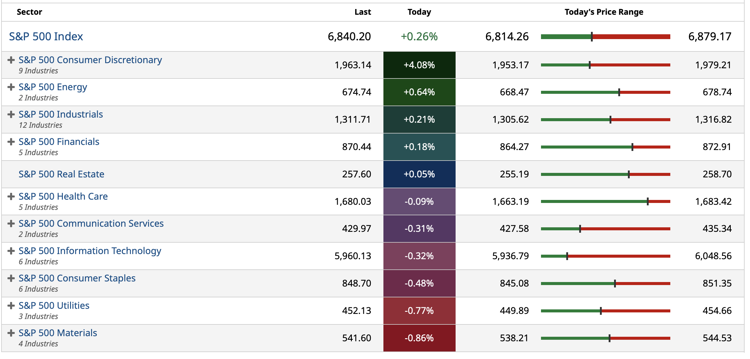Image resolution: width=750 pixels, height=359 pixels.
Task: Click plus icon next to Communication Services
Action: [x=11, y=224]
